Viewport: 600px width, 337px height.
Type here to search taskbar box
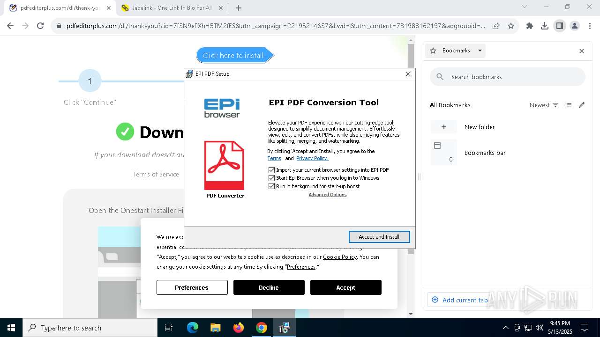pos(90,328)
